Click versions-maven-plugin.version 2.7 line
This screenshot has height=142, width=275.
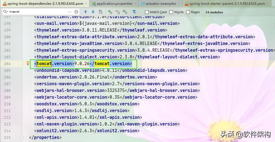point(117,84)
